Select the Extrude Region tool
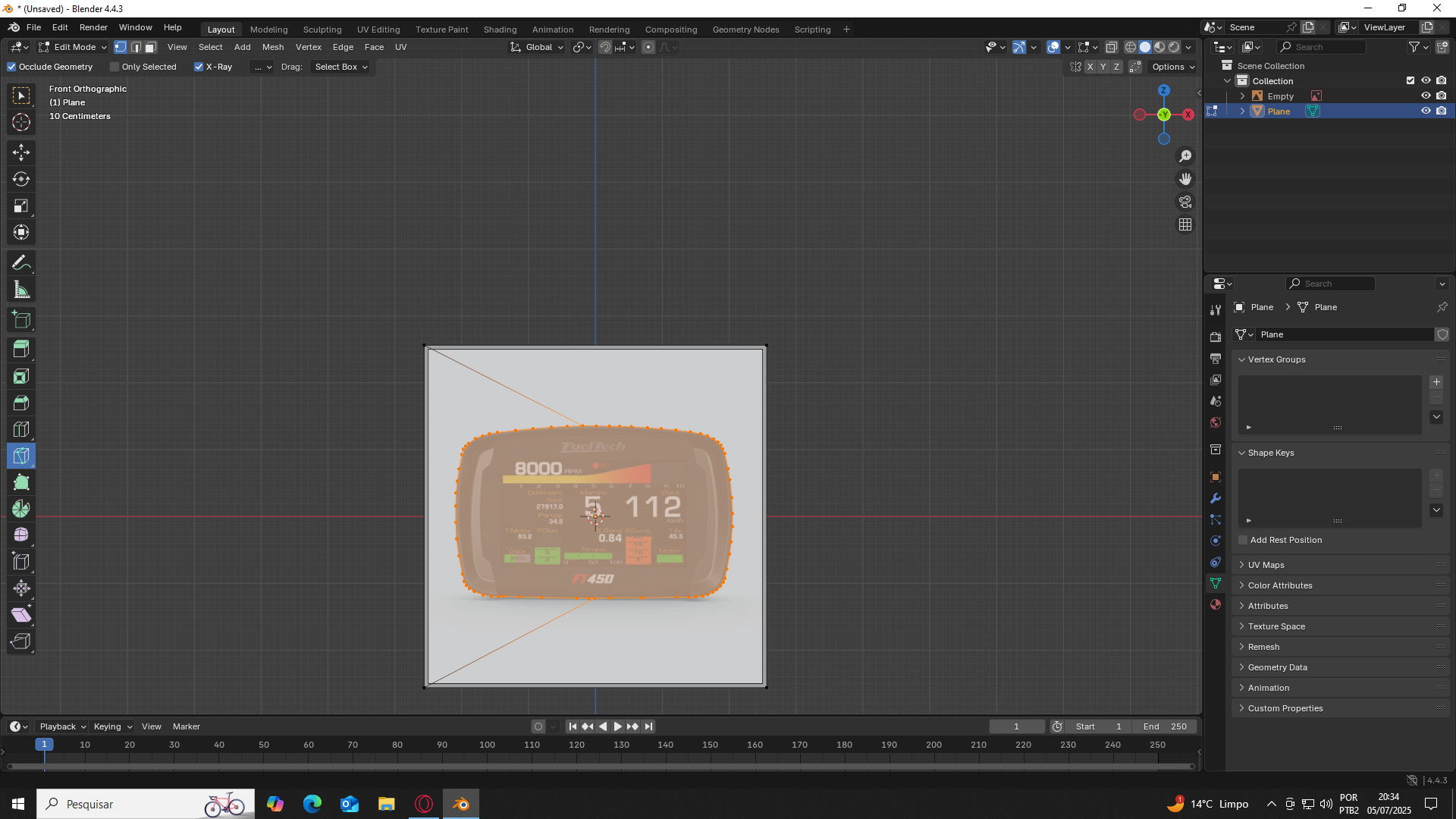Screen dimensions: 1456x819 coord(21,350)
